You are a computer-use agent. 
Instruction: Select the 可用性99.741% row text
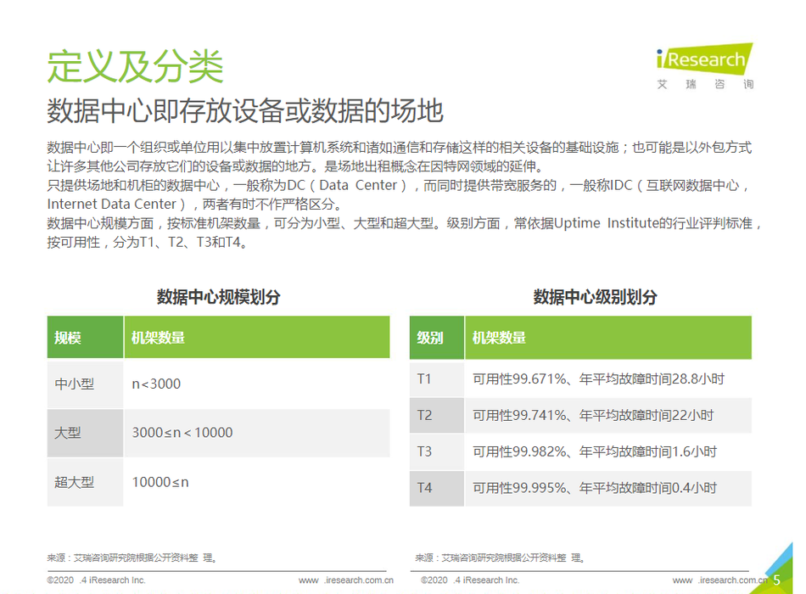point(592,415)
